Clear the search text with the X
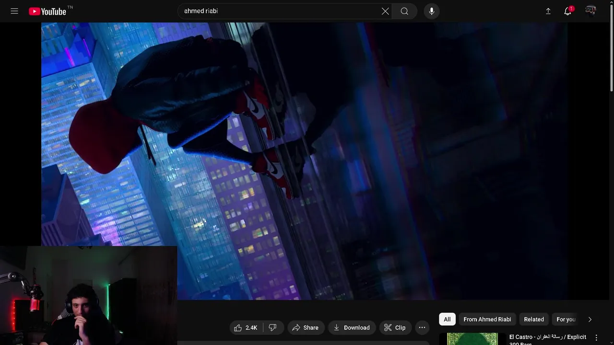Screen dimensions: 614x345 385,11
